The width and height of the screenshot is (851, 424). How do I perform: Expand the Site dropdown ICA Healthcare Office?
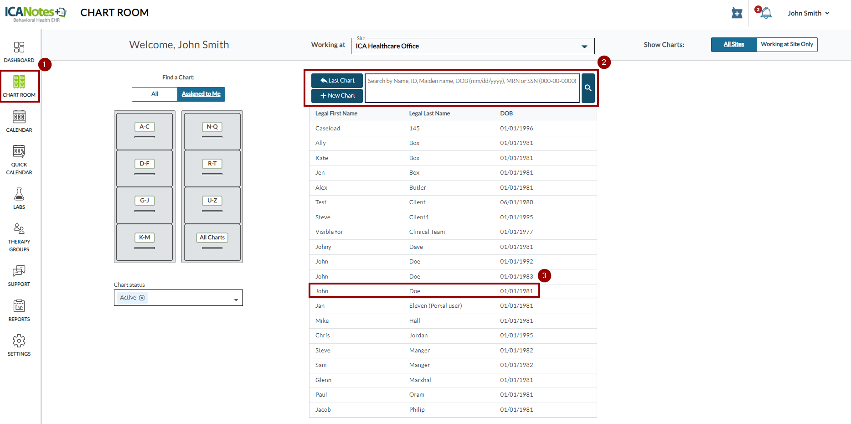(584, 47)
